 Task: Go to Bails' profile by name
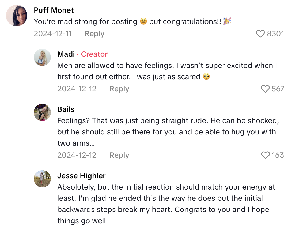point(66,109)
